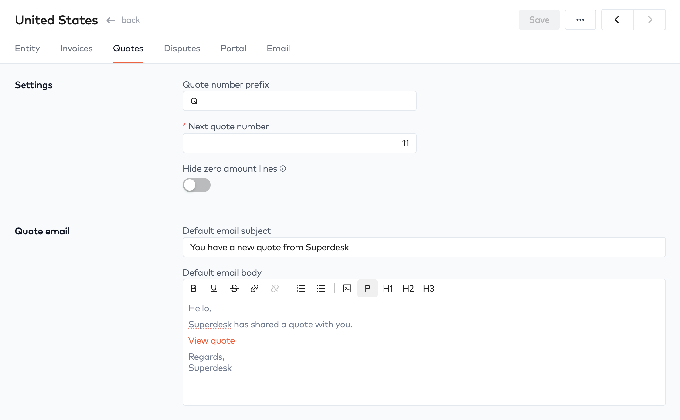The width and height of the screenshot is (680, 420).
Task: Click the code block icon
Action: click(x=347, y=288)
